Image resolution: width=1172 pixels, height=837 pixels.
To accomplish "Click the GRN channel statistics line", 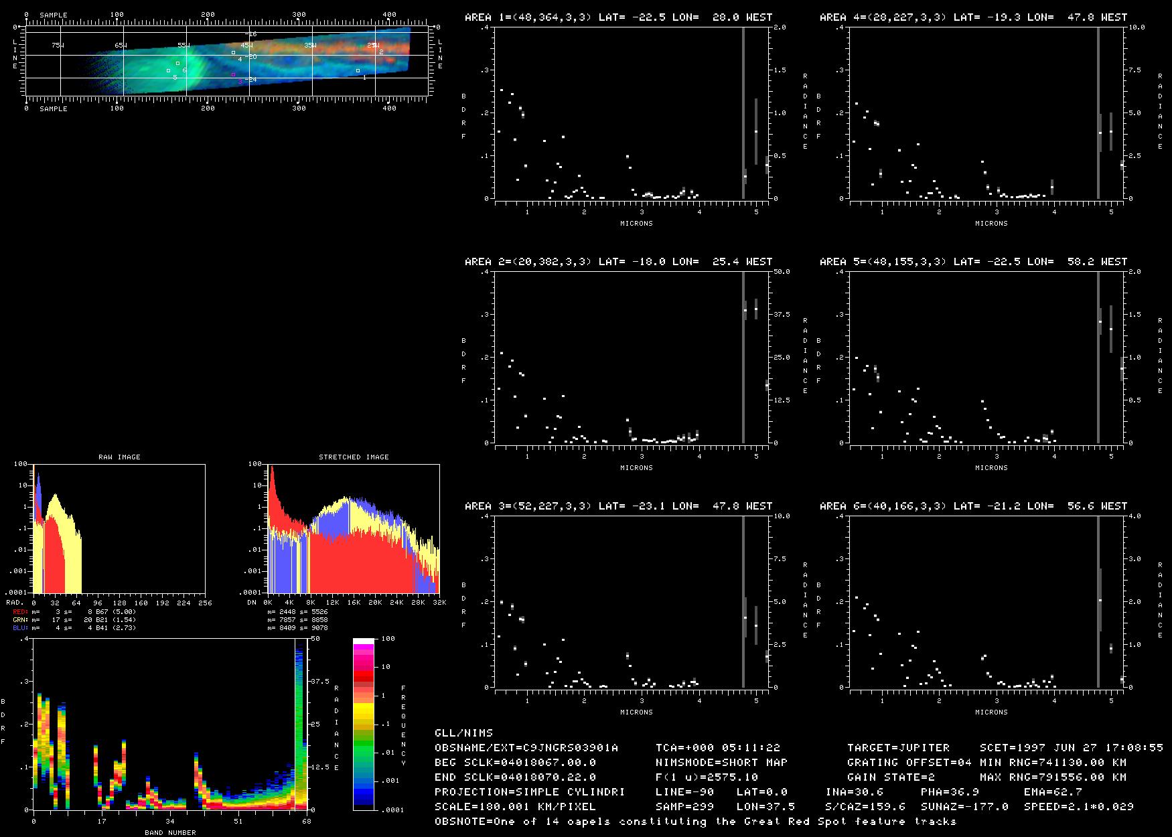I will tap(74, 620).
